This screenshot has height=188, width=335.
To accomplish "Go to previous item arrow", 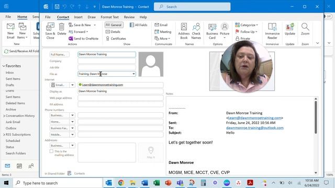I will pyautogui.click(x=79, y=7).
